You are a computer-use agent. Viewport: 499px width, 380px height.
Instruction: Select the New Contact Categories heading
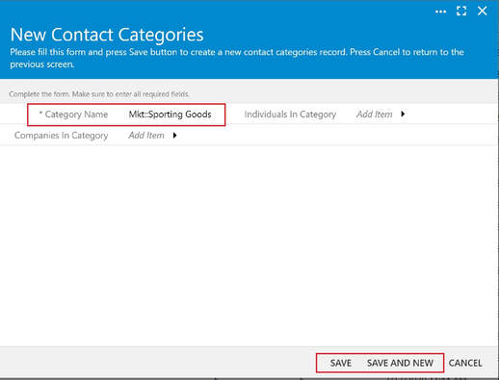107,35
